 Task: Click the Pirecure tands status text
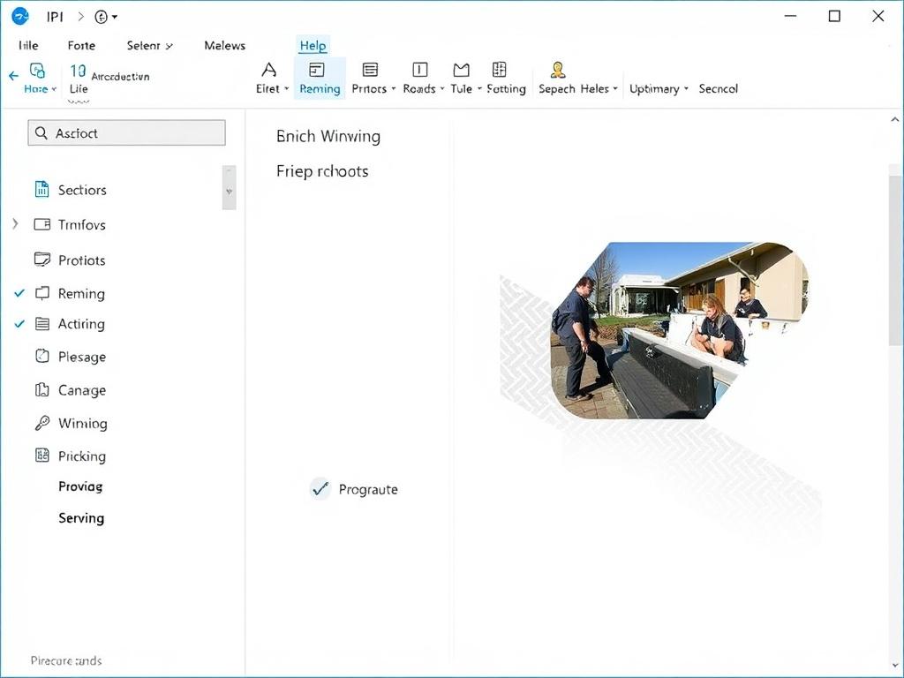pyautogui.click(x=65, y=660)
